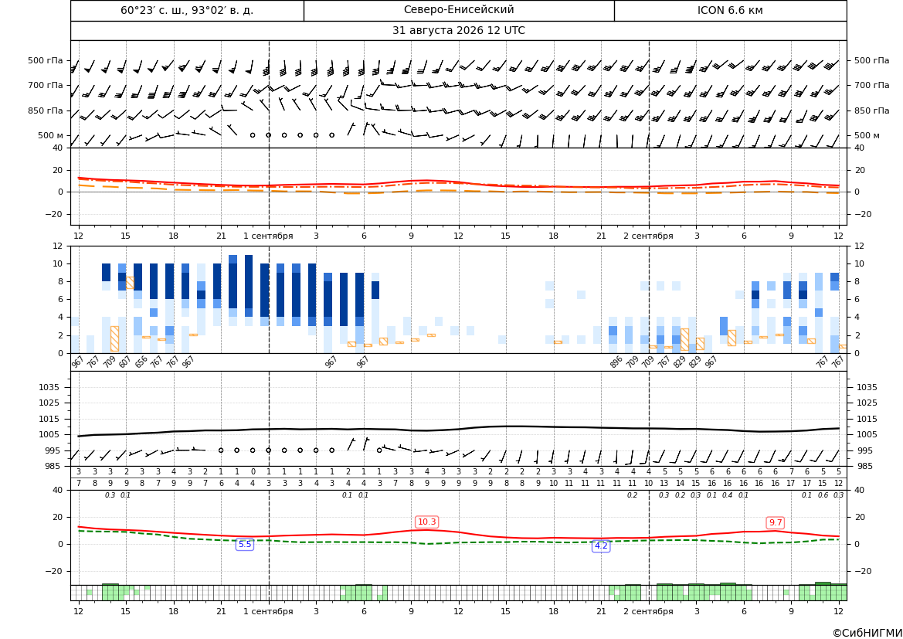
Task: Open the ©СибНИГМИ copyright text
Action: (x=867, y=633)
